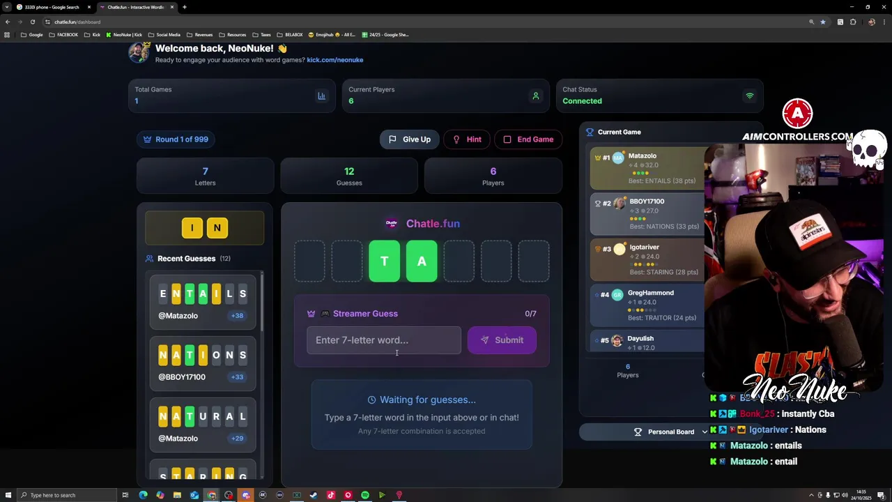Open the browser Extensions puzzle icon
This screenshot has width=892, height=502.
[853, 22]
